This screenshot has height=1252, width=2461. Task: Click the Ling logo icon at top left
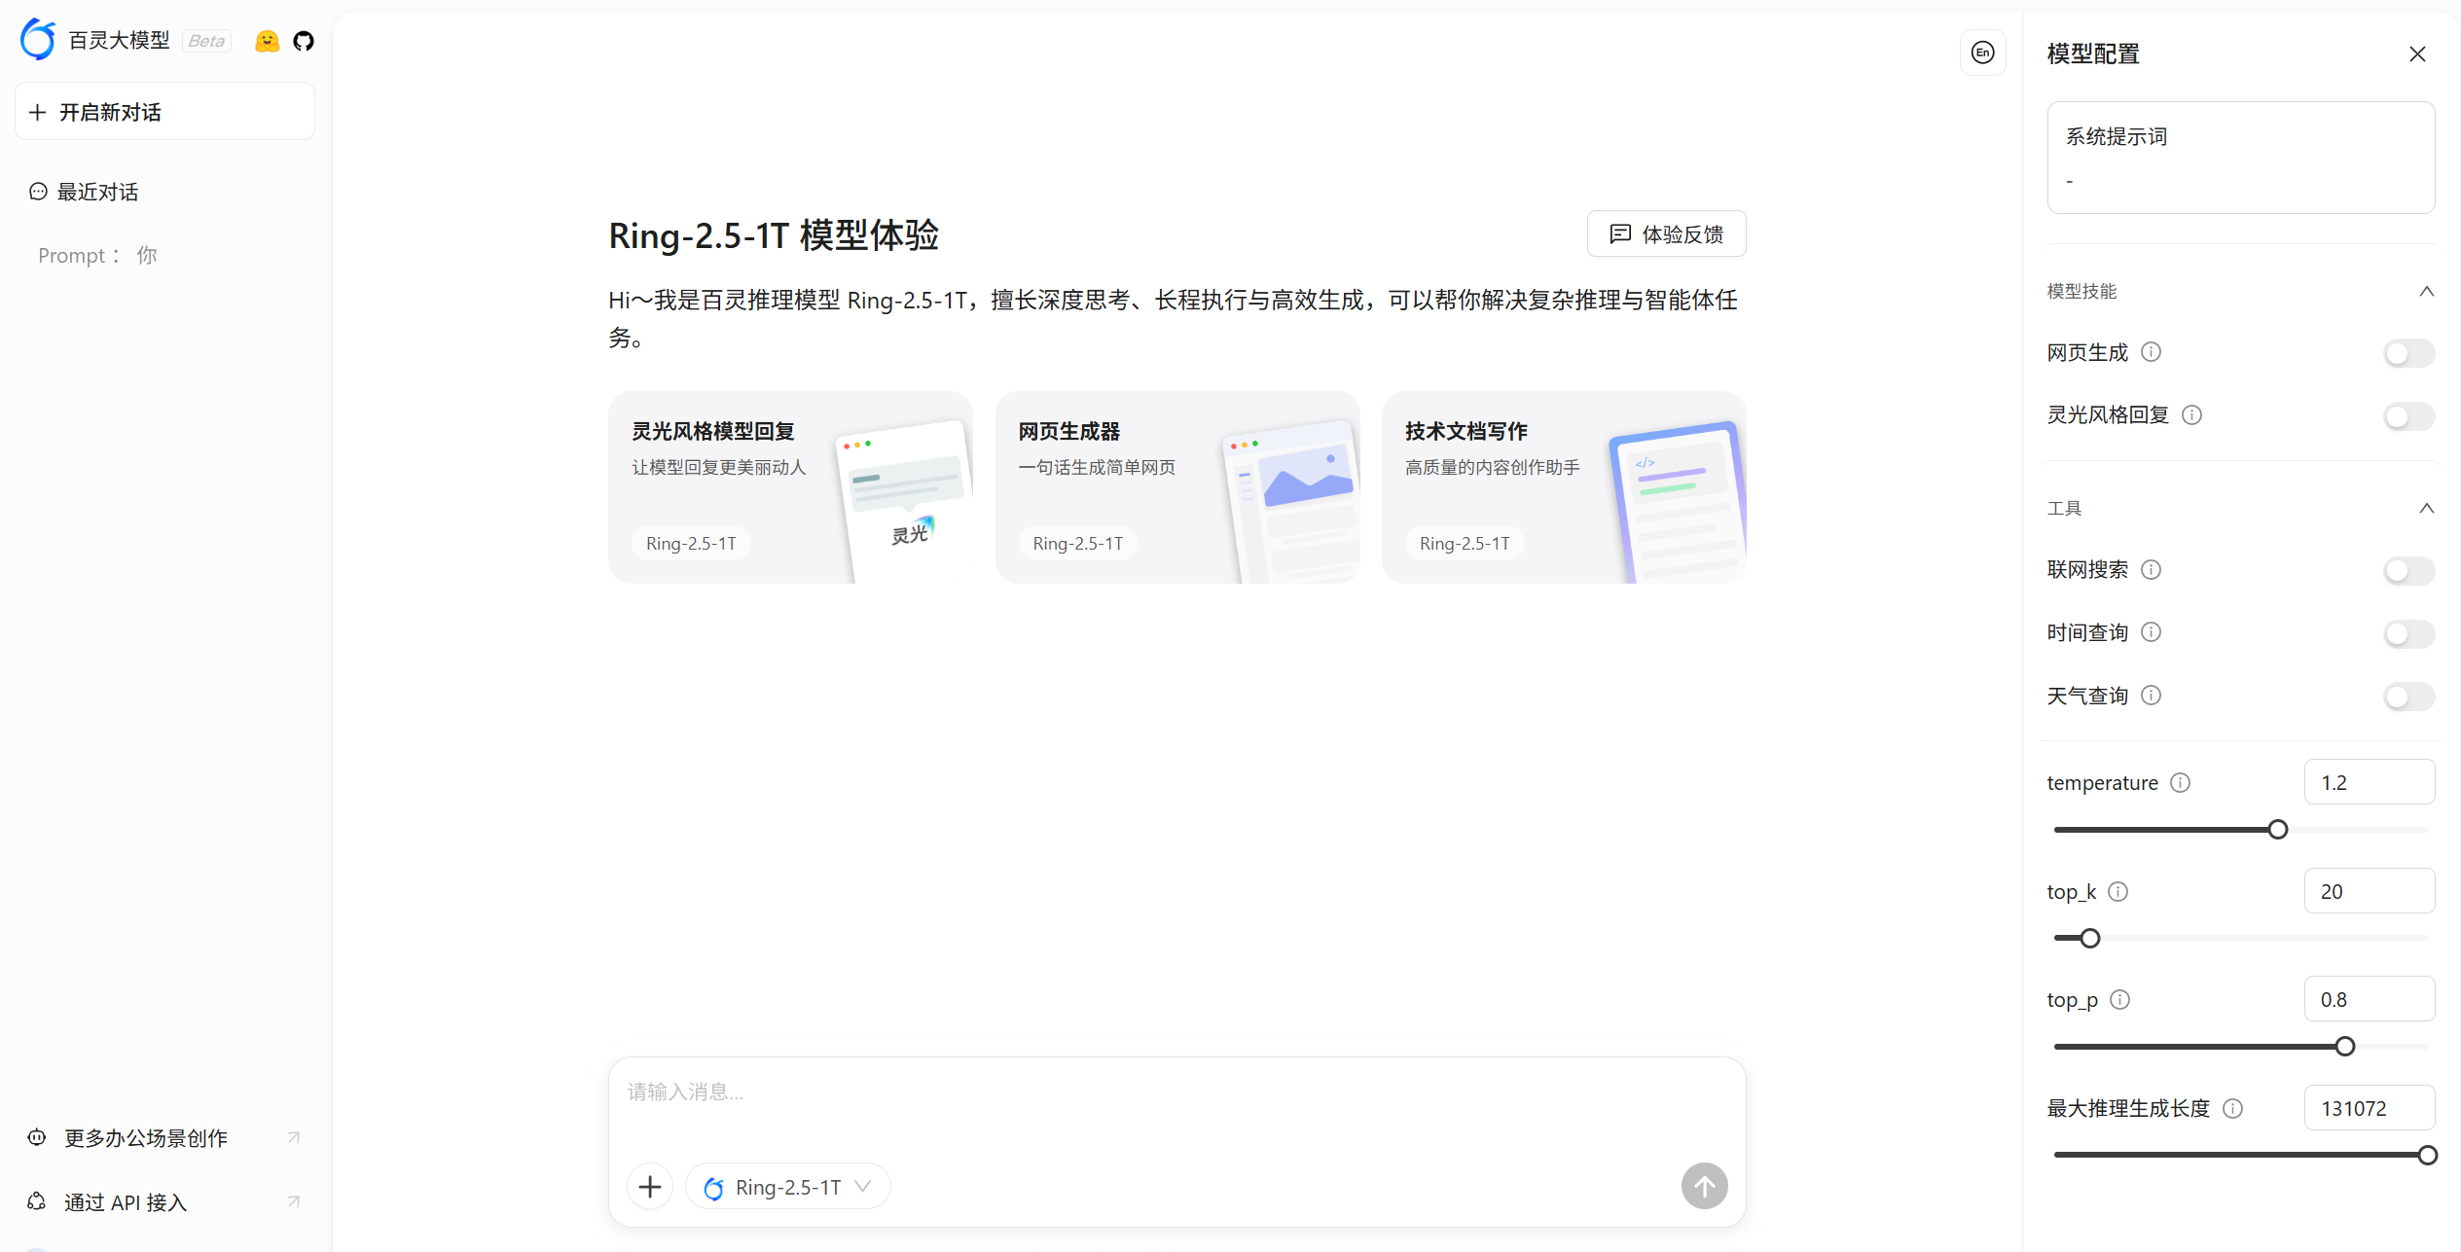click(x=38, y=40)
